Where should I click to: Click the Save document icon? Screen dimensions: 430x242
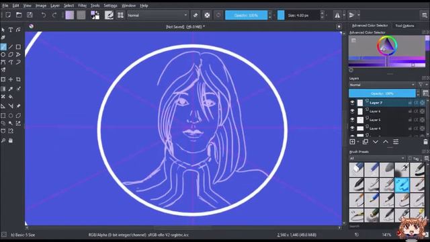30,15
